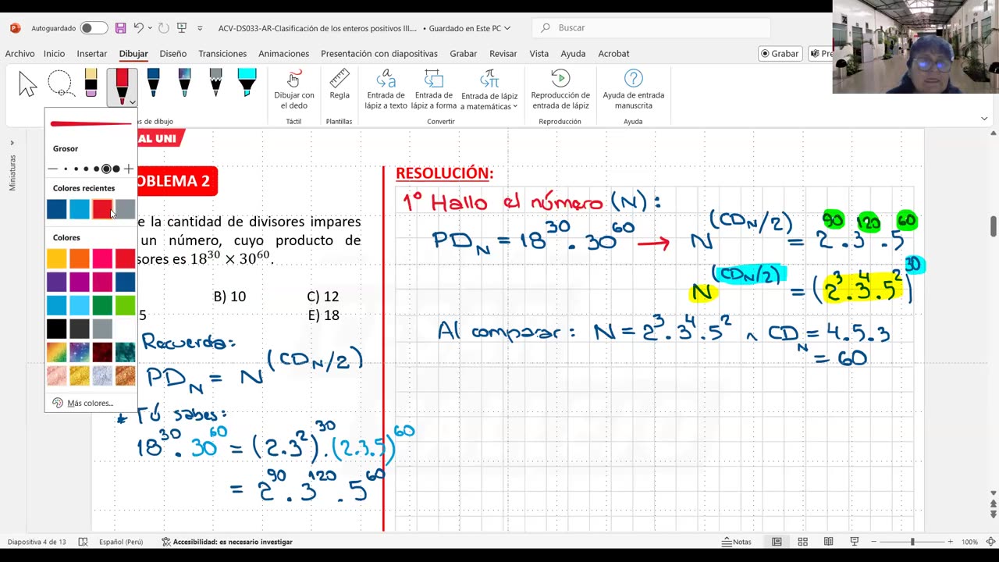Switch to Slide Sorter view
Viewport: 999px width, 562px height.
pos(802,542)
